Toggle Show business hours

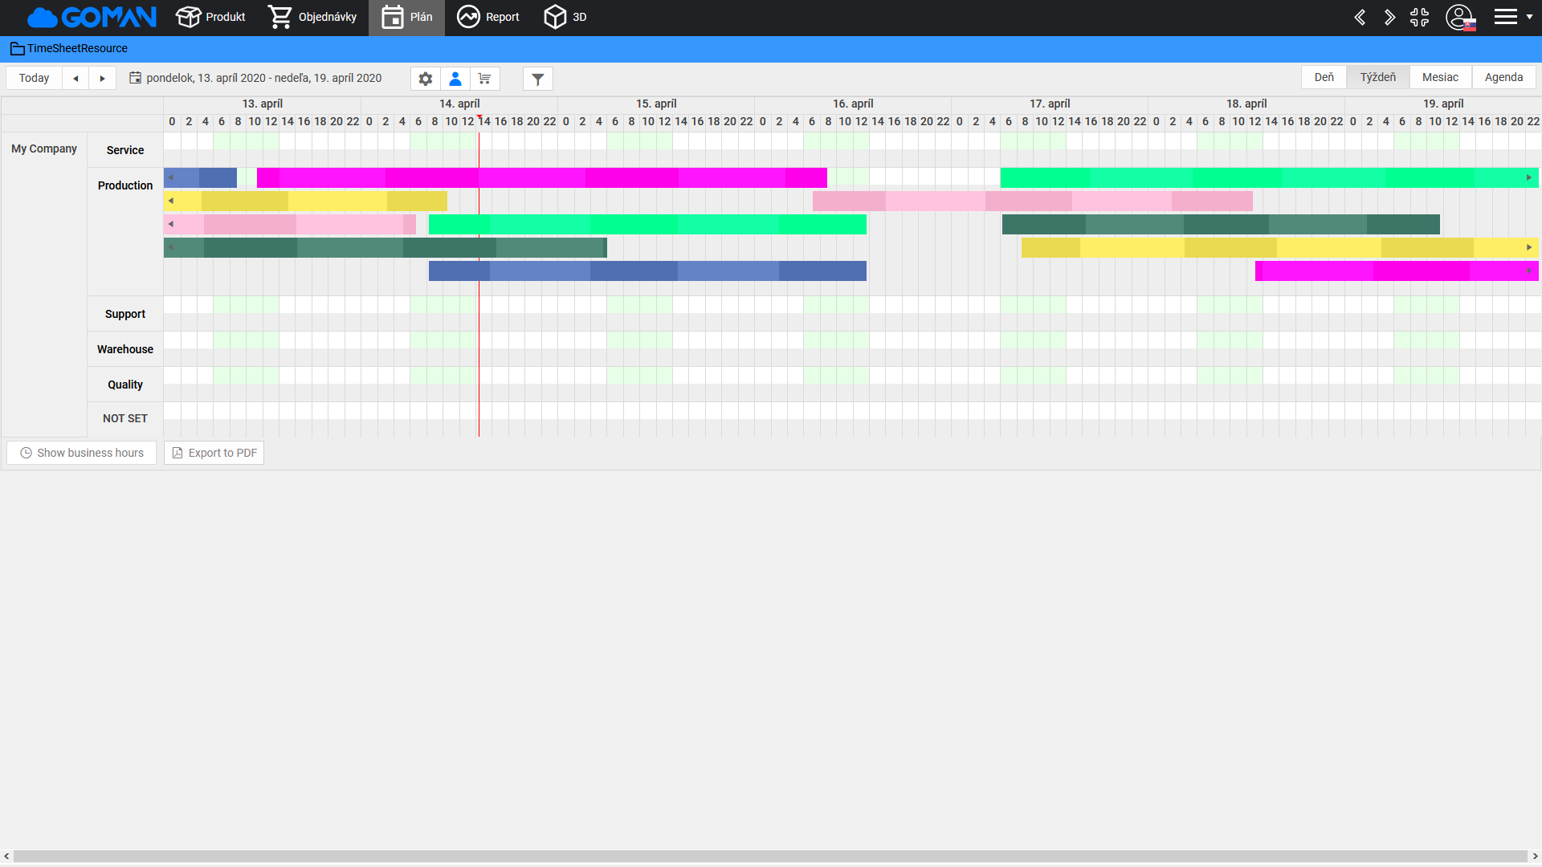click(82, 453)
